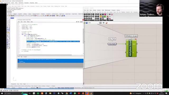The height and width of the screenshot is (95, 169).
Task: Toggle Tan osnap checkbox
Action: 31,86
